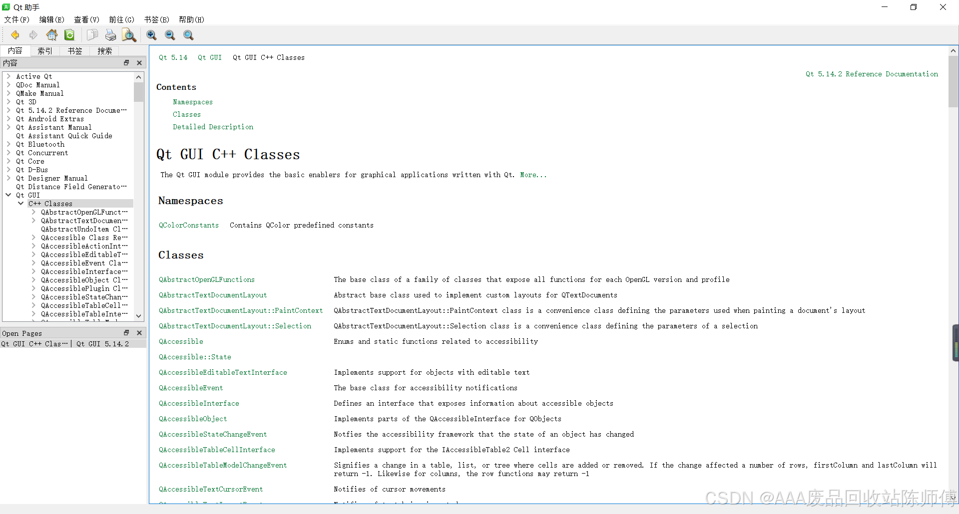The width and height of the screenshot is (959, 514).
Task: Open the 书签(B) menu
Action: pos(157,19)
